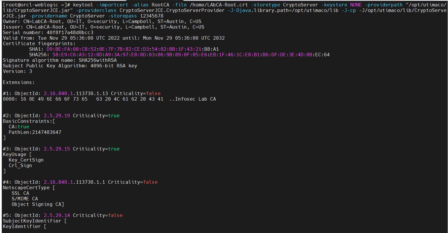Click the SHA256 fingerprint value
Image resolution: width=448 pixels, height=233 pixels.
coord(191,55)
